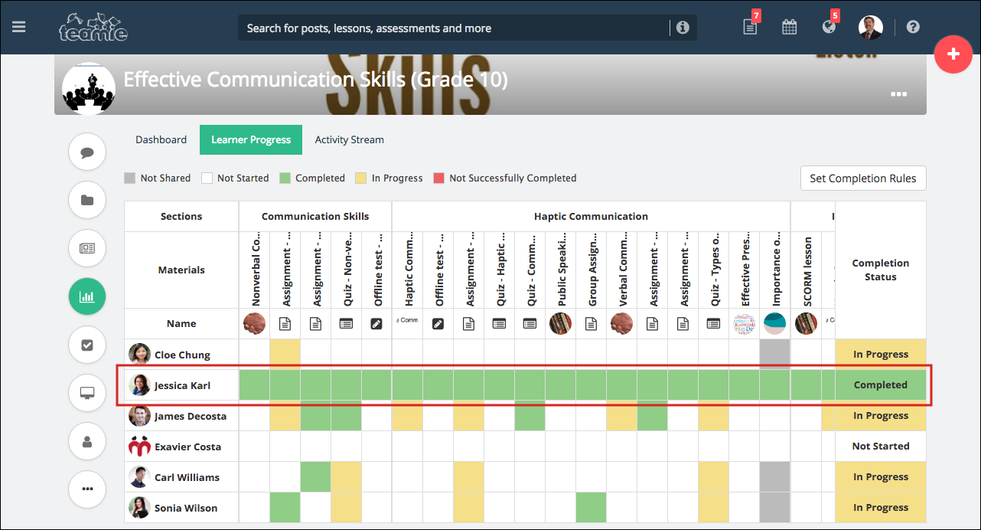Switch to the Activity Stream tab
Viewport: 981px width, 530px height.
349,139
